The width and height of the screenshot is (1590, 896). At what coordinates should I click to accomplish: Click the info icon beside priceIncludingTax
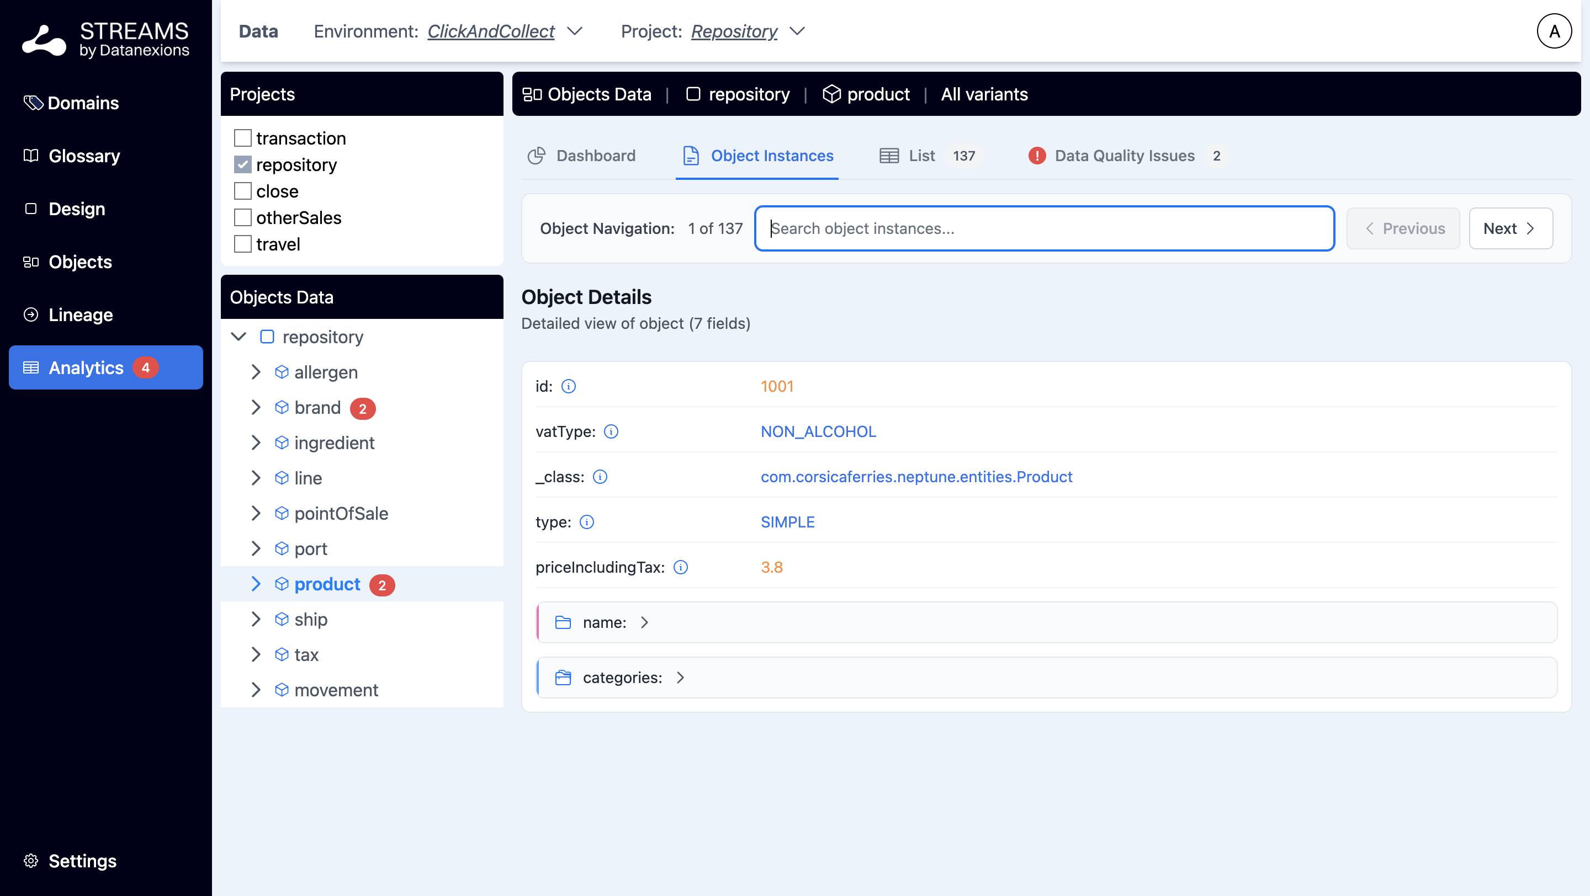[680, 567]
